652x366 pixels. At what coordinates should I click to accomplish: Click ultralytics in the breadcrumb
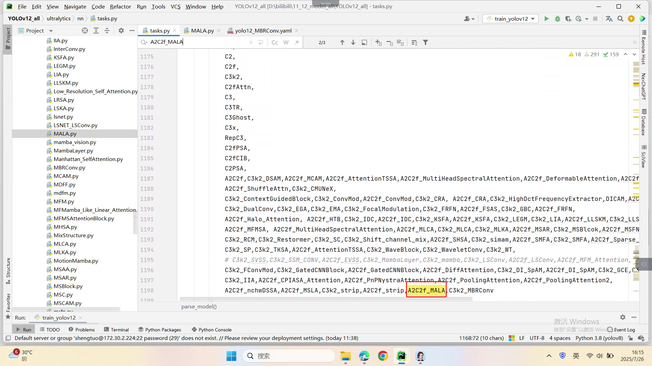click(x=58, y=18)
